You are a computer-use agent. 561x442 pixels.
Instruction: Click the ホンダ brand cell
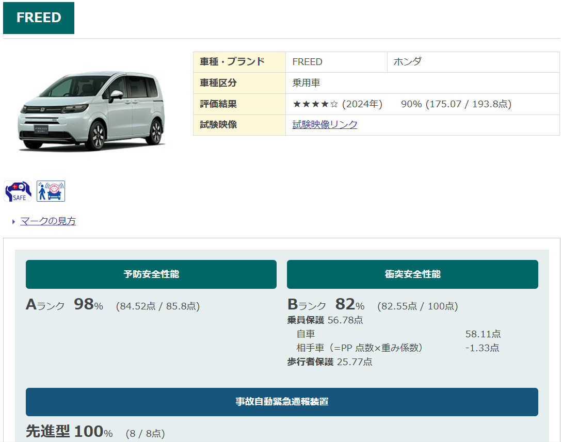pyautogui.click(x=473, y=62)
